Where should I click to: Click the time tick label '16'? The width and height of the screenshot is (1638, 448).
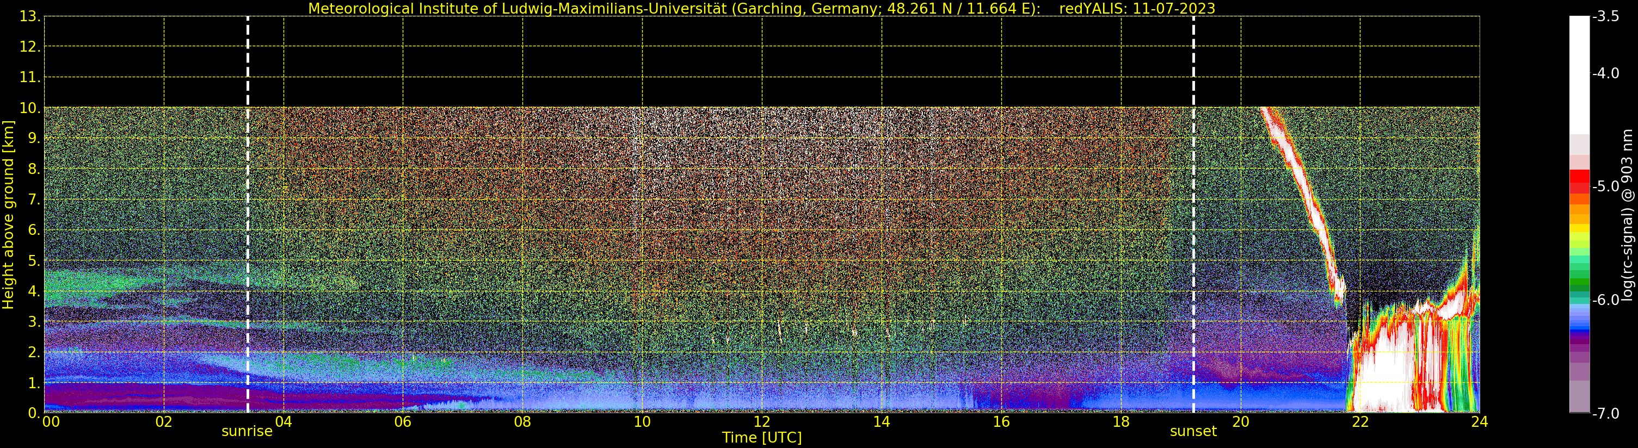[1001, 421]
